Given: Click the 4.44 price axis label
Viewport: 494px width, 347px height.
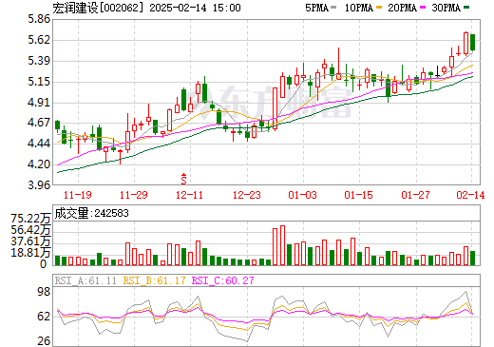Looking at the screenshot, I should 39,144.
